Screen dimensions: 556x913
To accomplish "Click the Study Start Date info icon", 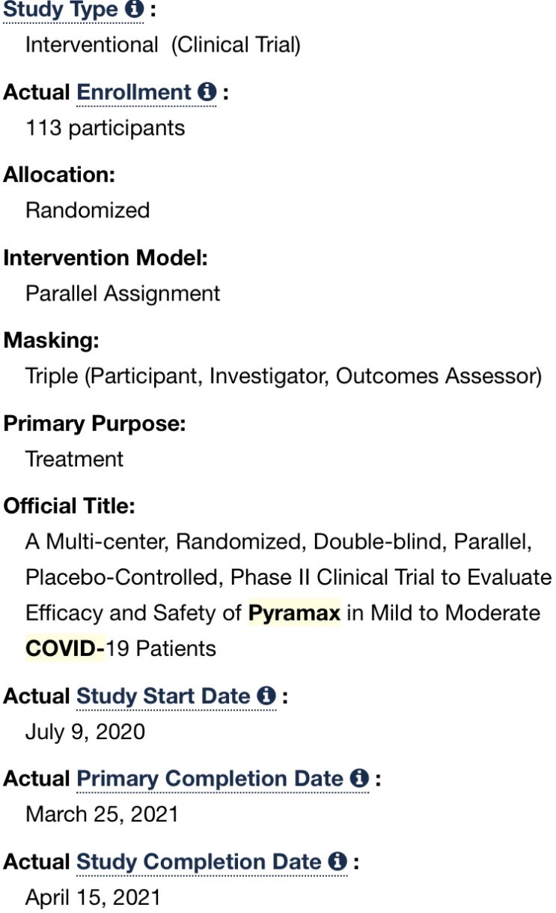I will (266, 696).
